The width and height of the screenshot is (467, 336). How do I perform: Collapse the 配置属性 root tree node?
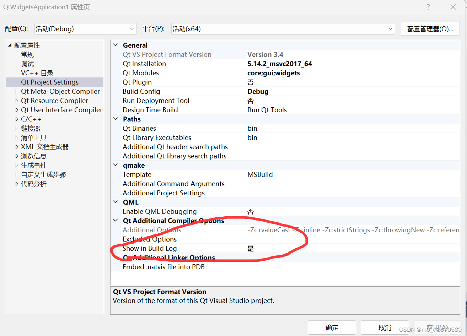click(x=9, y=45)
